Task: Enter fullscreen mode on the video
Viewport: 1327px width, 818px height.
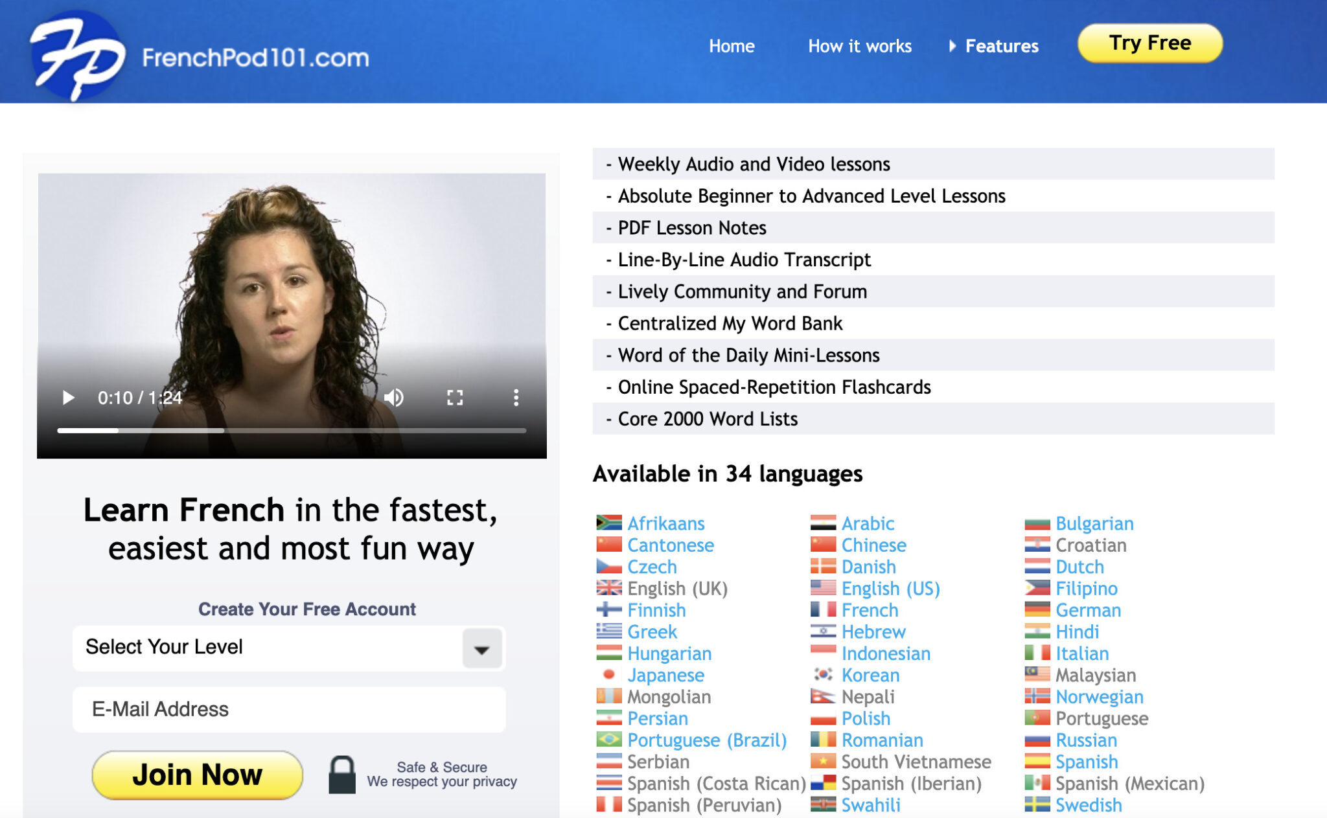Action: (455, 398)
